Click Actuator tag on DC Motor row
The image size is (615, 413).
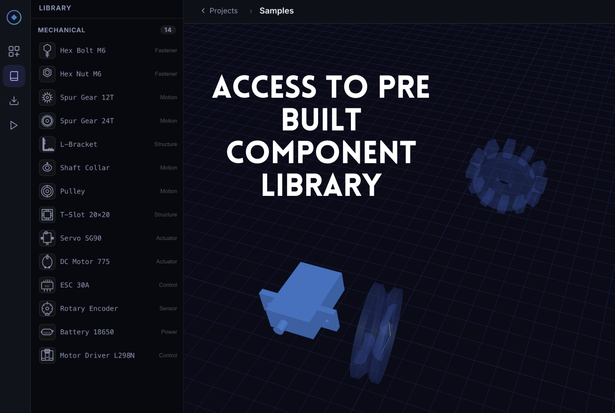pos(167,261)
